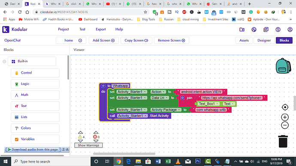Select the Text blocks category
The height and width of the screenshot is (166, 296).
35,106
